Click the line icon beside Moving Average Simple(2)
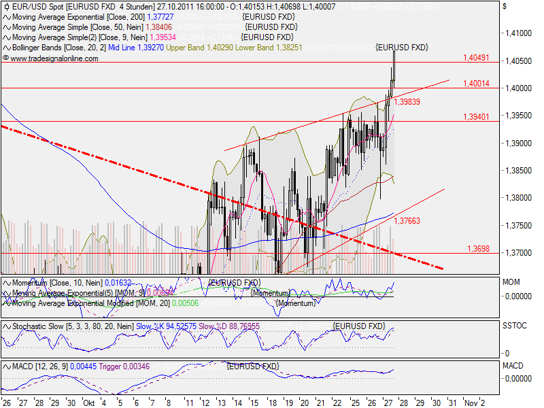This screenshot has width=544, height=408. tap(7, 37)
